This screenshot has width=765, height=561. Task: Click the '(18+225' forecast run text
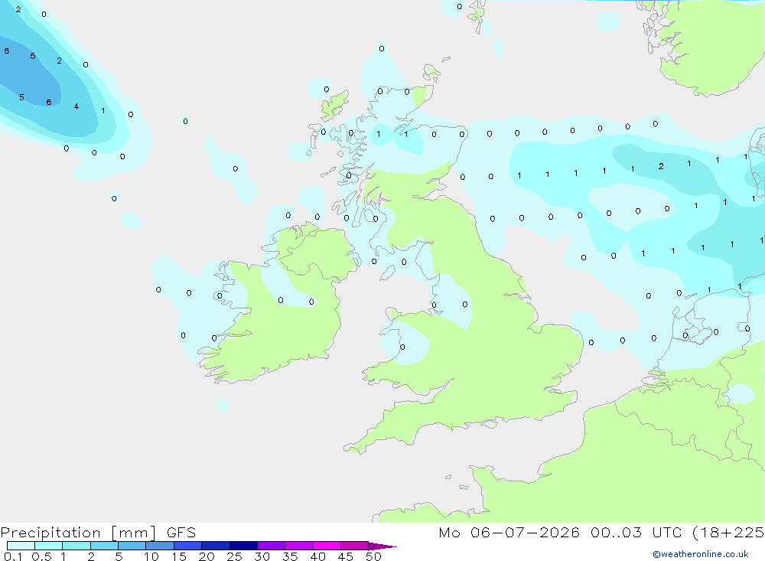coord(728,533)
